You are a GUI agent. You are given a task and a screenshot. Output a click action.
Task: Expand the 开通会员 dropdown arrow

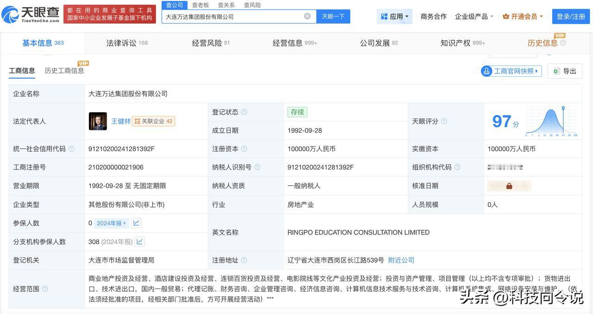541,17
